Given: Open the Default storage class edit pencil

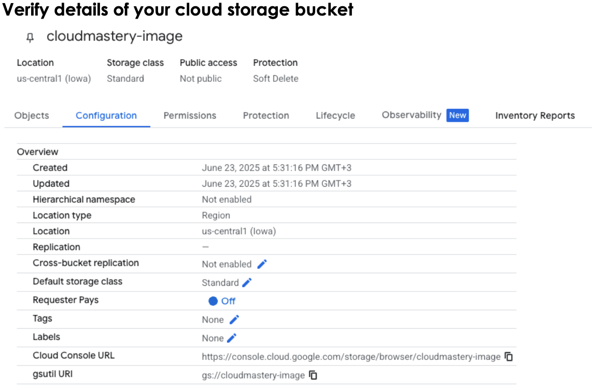Looking at the screenshot, I should click(247, 282).
